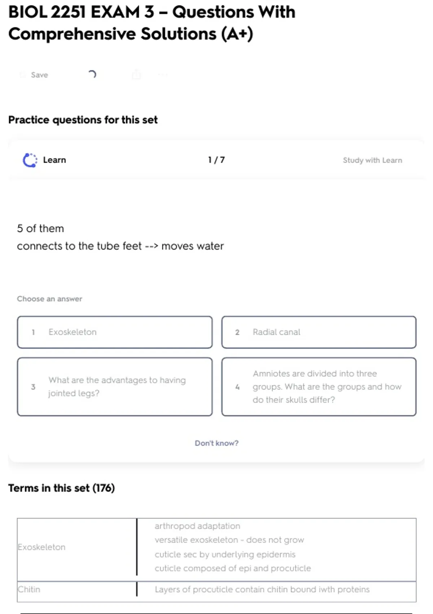Choose answer option 2 Radial canal

point(319,332)
